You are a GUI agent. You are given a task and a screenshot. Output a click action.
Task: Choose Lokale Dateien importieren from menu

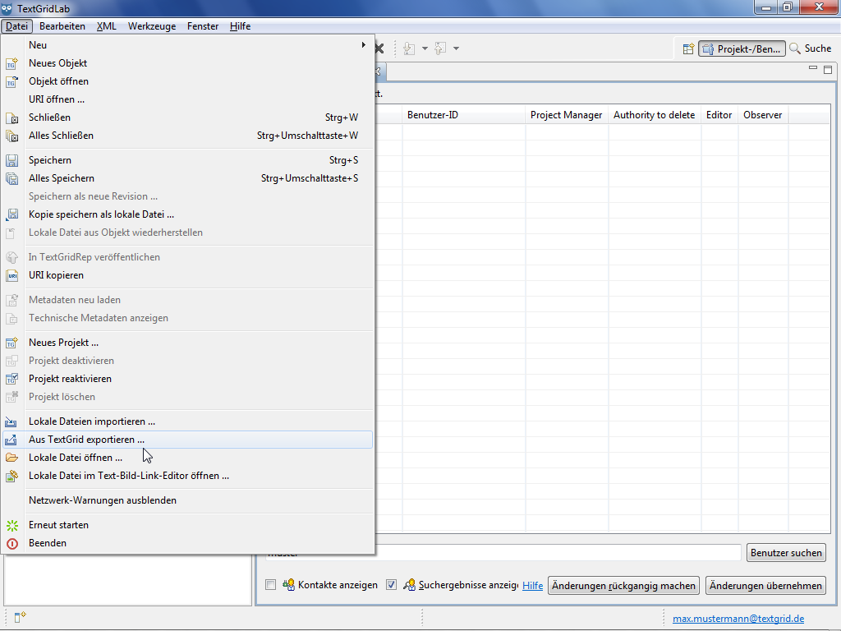[x=92, y=421]
